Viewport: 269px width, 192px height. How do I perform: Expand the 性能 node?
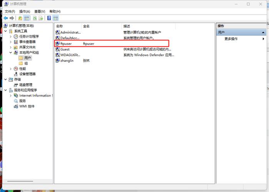(11, 69)
